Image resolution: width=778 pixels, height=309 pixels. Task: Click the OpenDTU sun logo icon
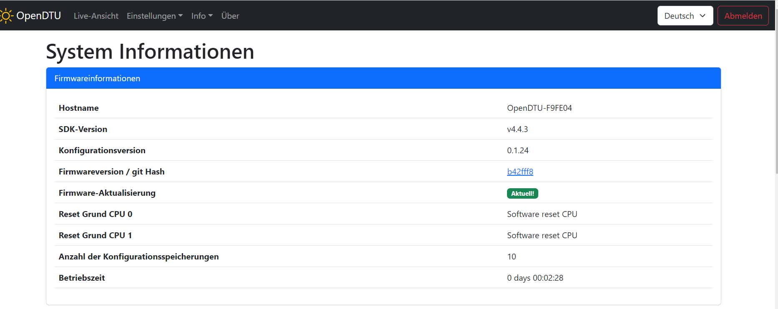(6, 16)
